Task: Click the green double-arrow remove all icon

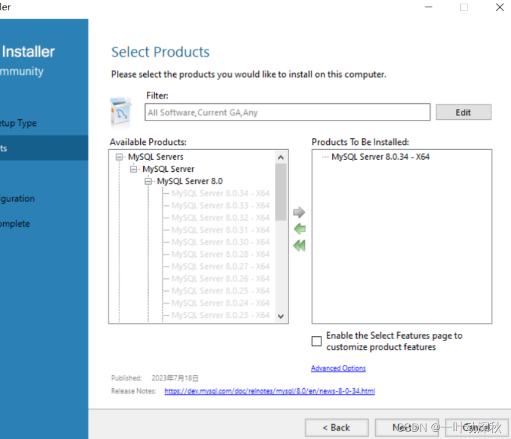Action: click(x=299, y=246)
